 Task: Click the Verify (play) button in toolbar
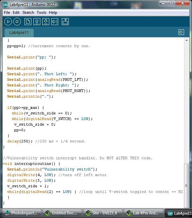point(8,22)
